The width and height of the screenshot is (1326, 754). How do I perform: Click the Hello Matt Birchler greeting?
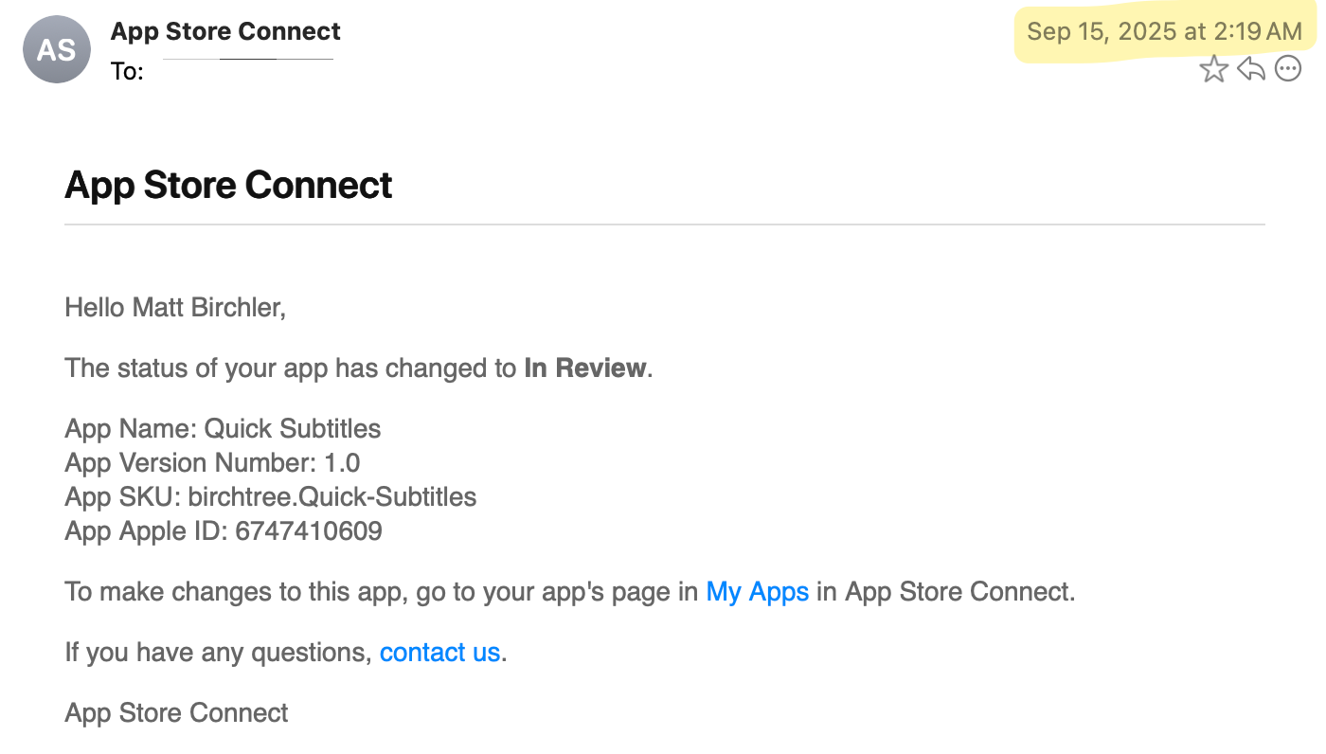175,308
